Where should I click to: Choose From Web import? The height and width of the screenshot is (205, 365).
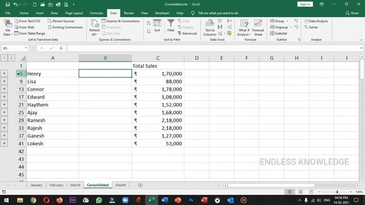[25, 27]
